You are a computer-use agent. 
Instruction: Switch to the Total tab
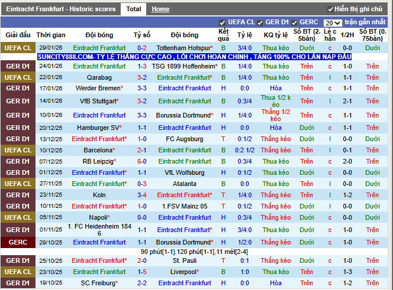click(133, 9)
